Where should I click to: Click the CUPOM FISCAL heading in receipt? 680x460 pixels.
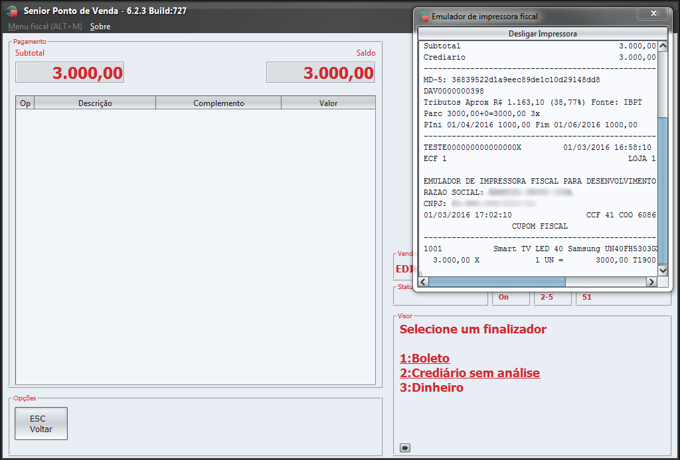pos(539,226)
